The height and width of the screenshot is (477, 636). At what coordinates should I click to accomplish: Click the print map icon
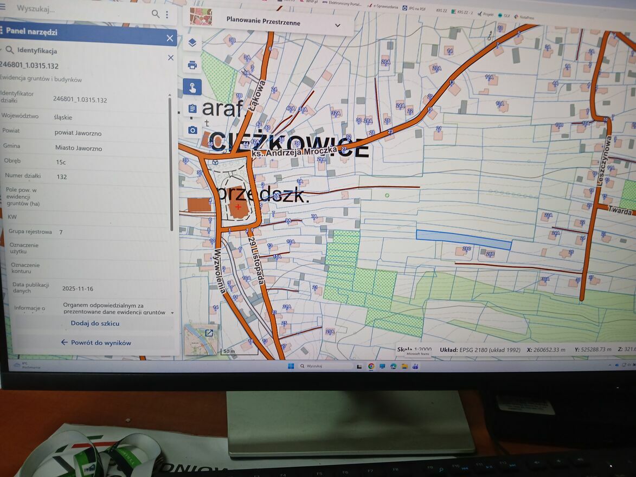pos(192,65)
